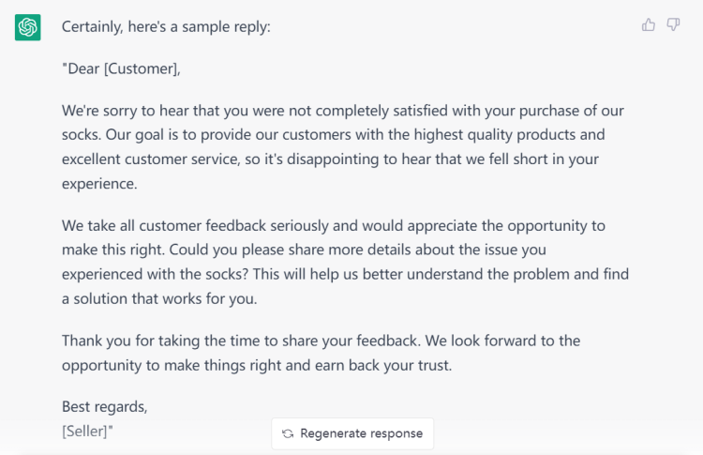Click the line starting 'experienced with the socks?'
This screenshot has height=455, width=703.
[x=345, y=274]
